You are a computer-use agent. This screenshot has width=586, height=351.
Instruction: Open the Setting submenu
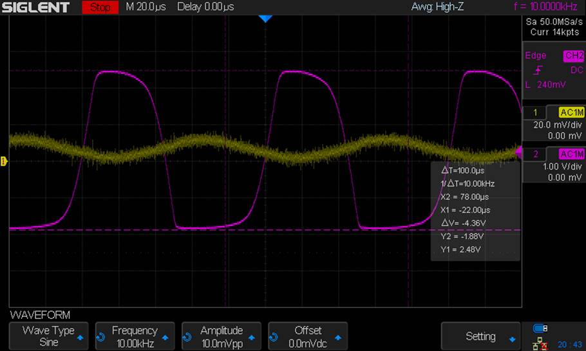[480, 336]
